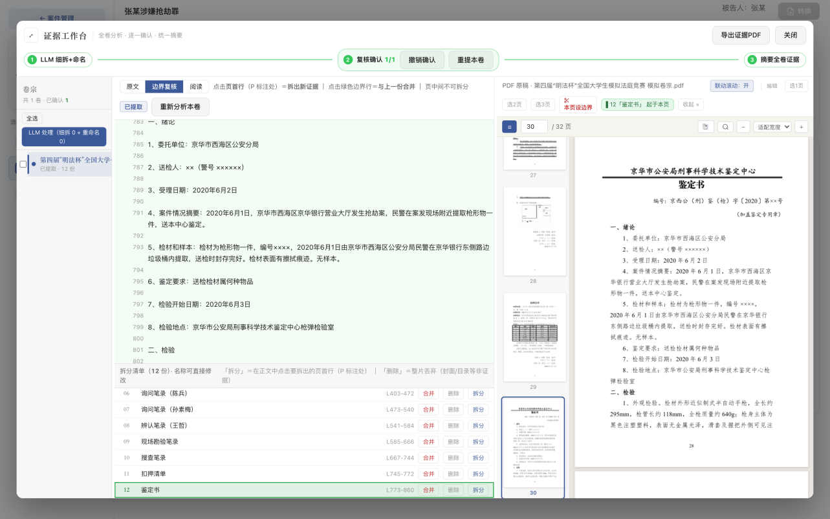Select 边界复核 tab
Viewport: 830px width, 519px height.
[164, 87]
